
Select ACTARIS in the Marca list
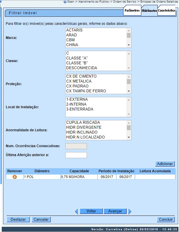[74, 30]
